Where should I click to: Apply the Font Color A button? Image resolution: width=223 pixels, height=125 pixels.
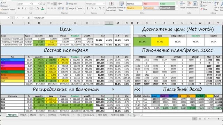(43, 8)
